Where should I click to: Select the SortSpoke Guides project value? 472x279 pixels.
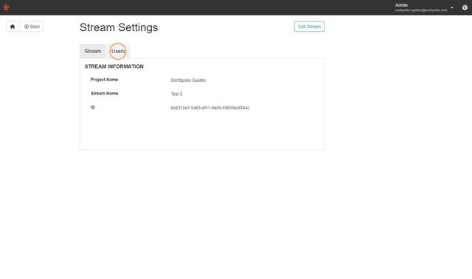(x=188, y=80)
